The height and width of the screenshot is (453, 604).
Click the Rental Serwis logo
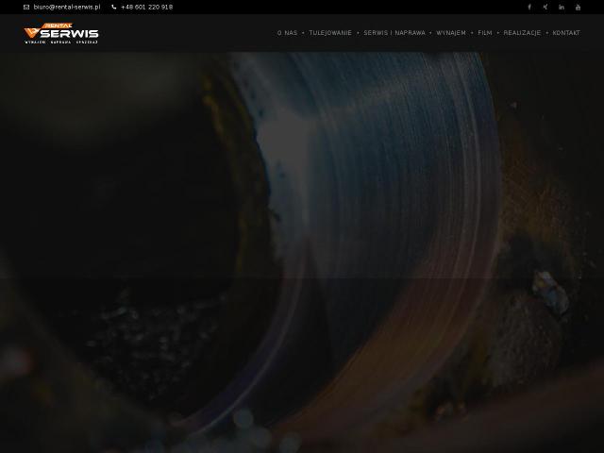pyautogui.click(x=60, y=33)
